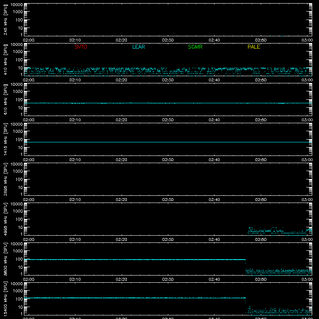Click 02:40 time label under 2695 MHz panel

pos(214,200)
